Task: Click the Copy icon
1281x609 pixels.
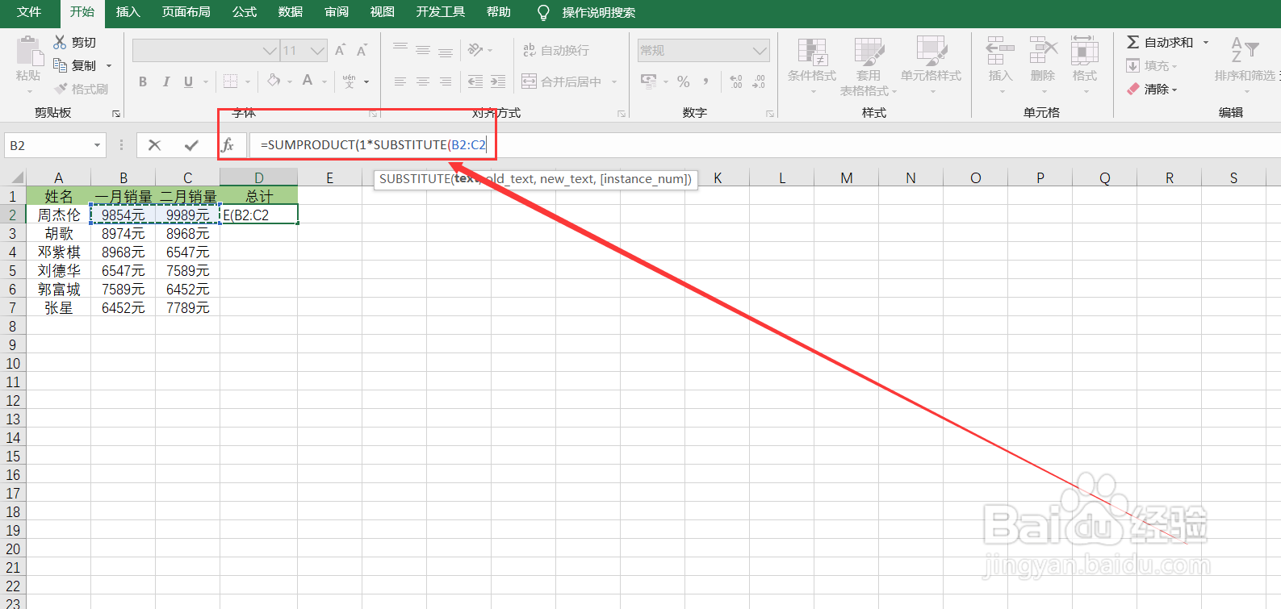Action: [60, 65]
